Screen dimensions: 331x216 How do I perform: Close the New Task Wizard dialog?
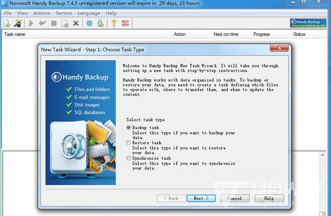(279, 48)
